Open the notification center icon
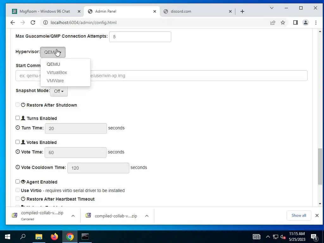The width and height of the screenshot is (324, 243). [x=314, y=237]
